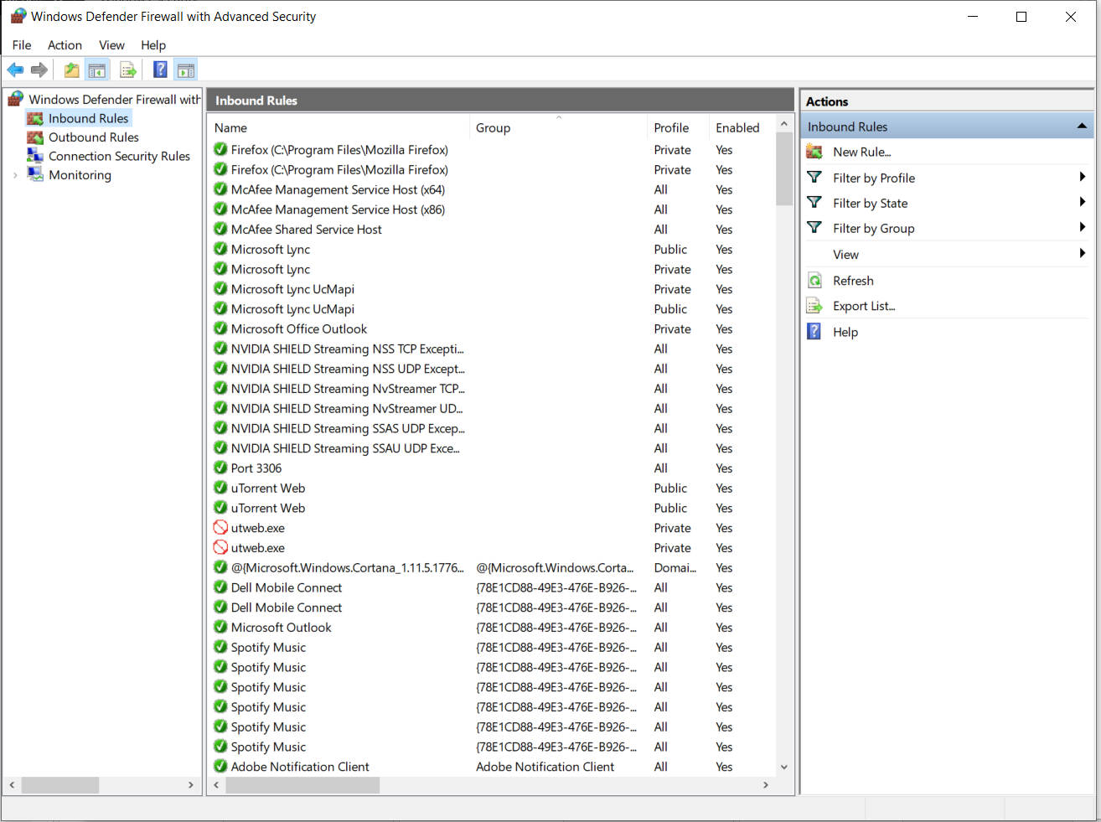Click the green check icon for Microsoft Office Outlook
This screenshot has width=1101, height=822.
click(220, 328)
